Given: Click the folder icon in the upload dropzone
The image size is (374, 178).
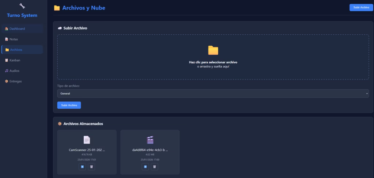Looking at the screenshot, I should 213,50.
